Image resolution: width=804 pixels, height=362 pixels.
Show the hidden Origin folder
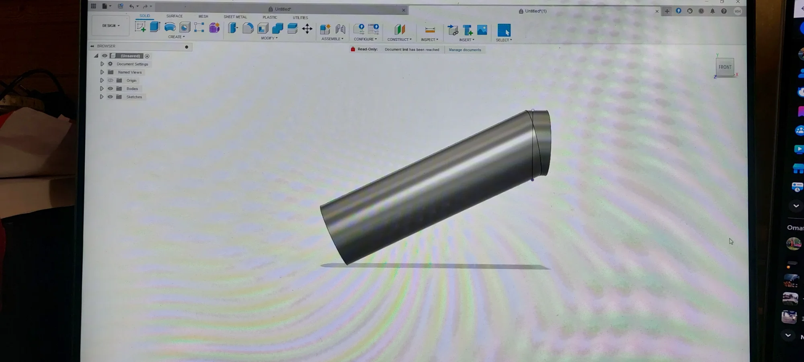click(x=110, y=80)
